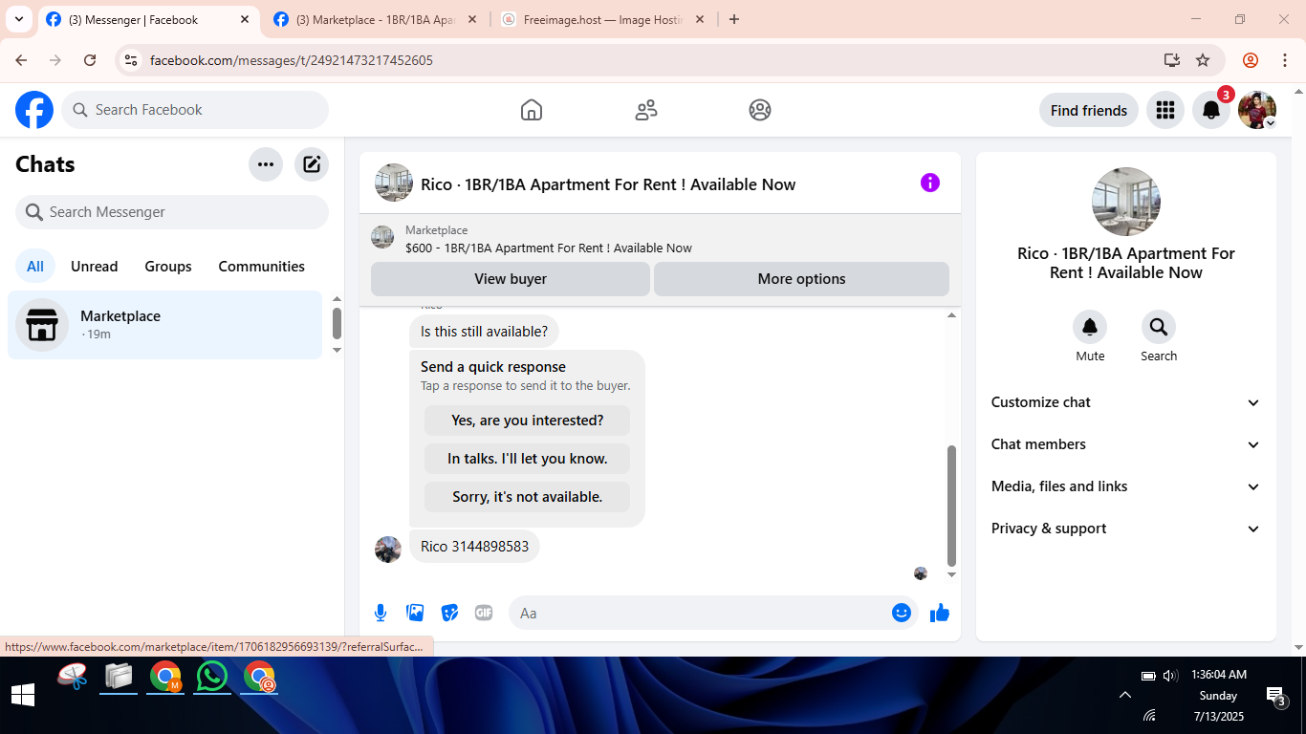Go back to previous page
This screenshot has height=734, width=1306.
21,60
